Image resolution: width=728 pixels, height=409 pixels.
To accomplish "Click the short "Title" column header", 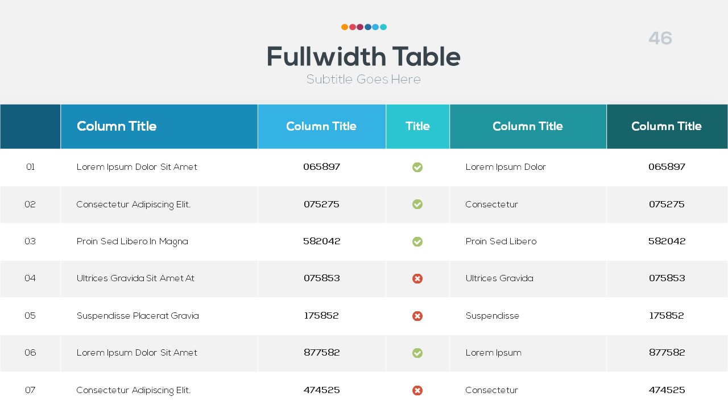I will 417,126.
